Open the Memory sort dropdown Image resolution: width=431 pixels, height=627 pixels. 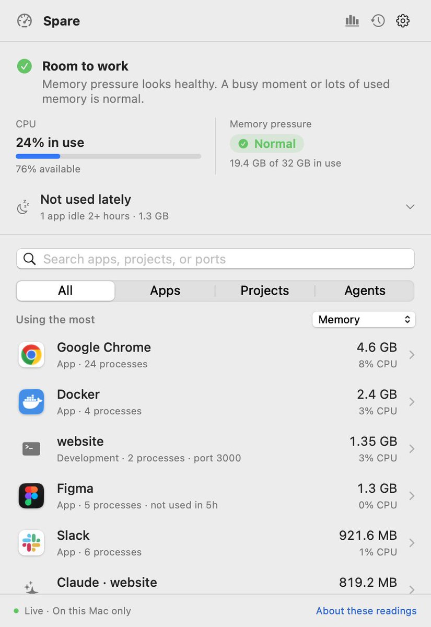click(364, 320)
